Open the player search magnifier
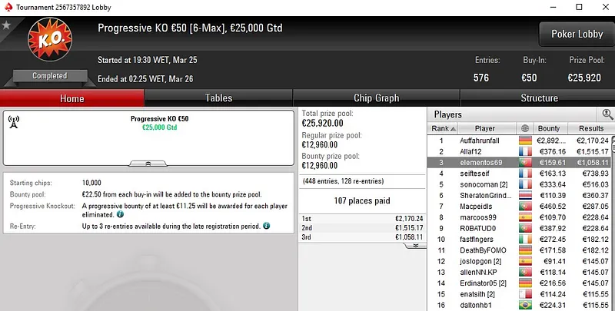The image size is (615, 311). [607, 114]
